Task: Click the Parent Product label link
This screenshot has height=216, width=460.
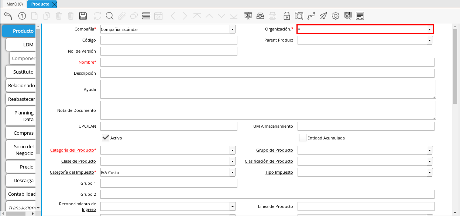Action: tap(278, 40)
